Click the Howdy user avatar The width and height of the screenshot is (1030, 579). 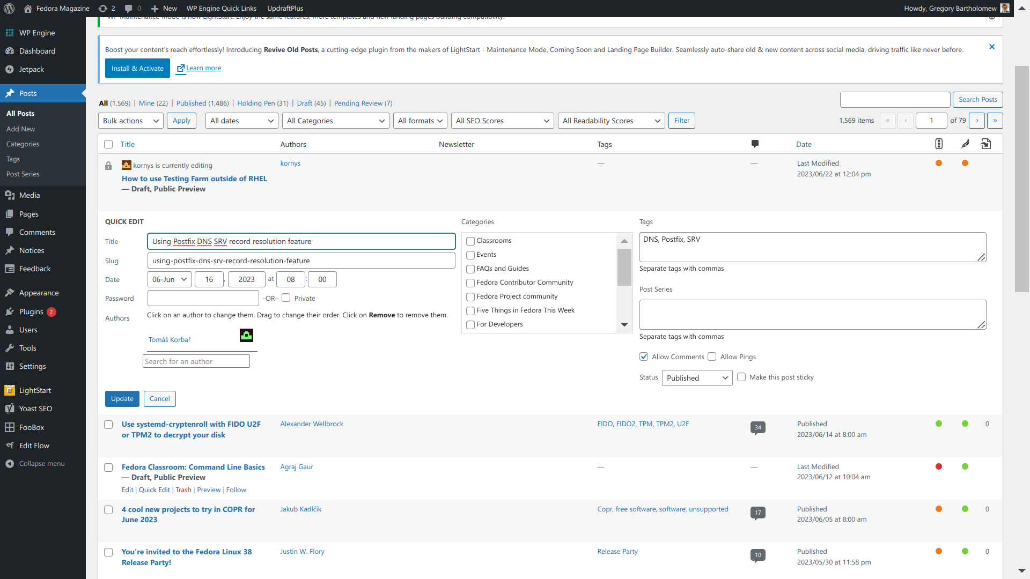pos(1005,8)
